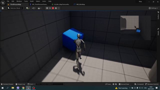
Task: Open the taskbar clock and date
Action: coord(151,88)
